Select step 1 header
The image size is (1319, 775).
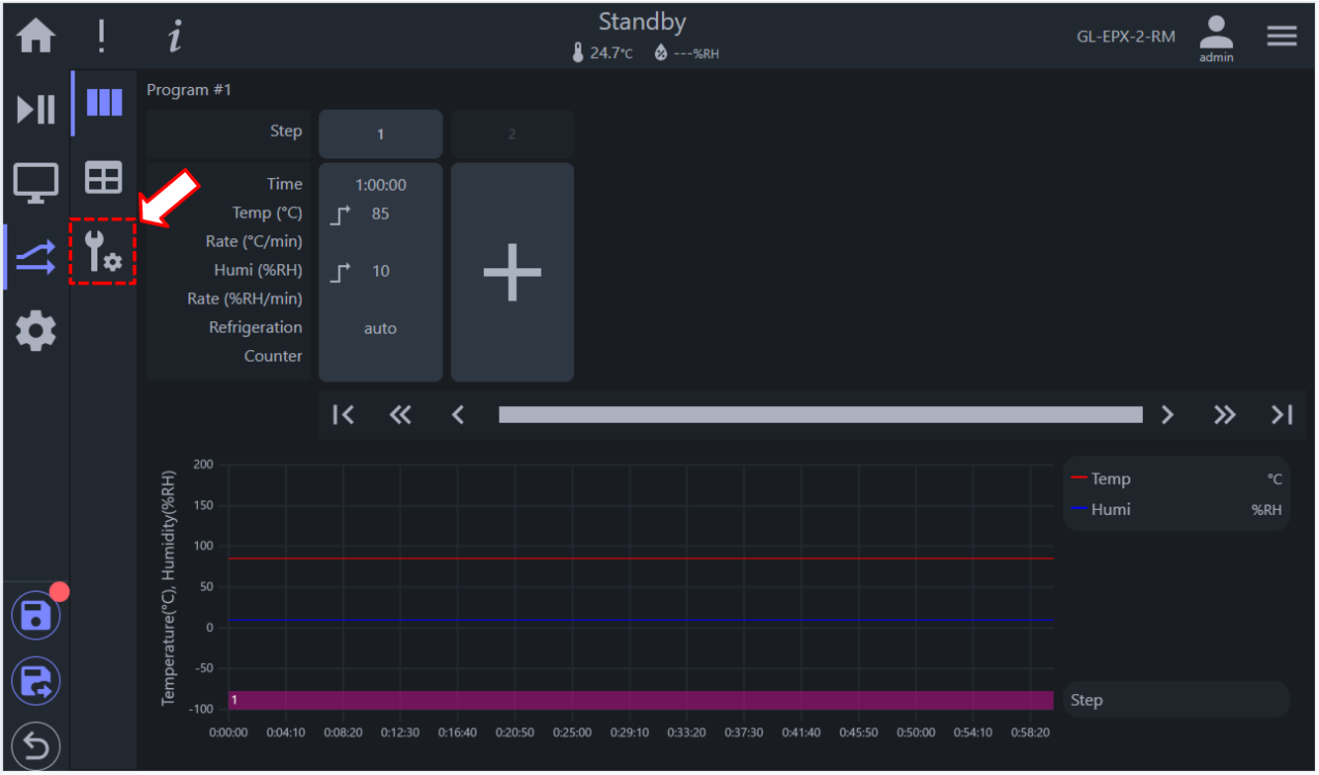[380, 133]
